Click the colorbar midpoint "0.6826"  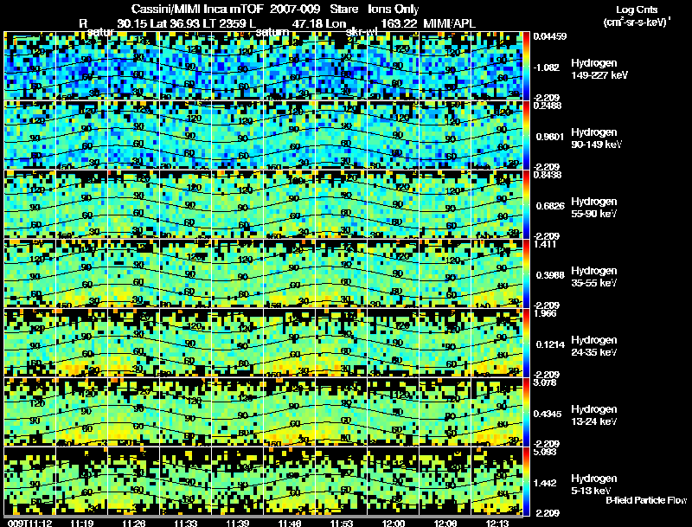[x=550, y=206]
